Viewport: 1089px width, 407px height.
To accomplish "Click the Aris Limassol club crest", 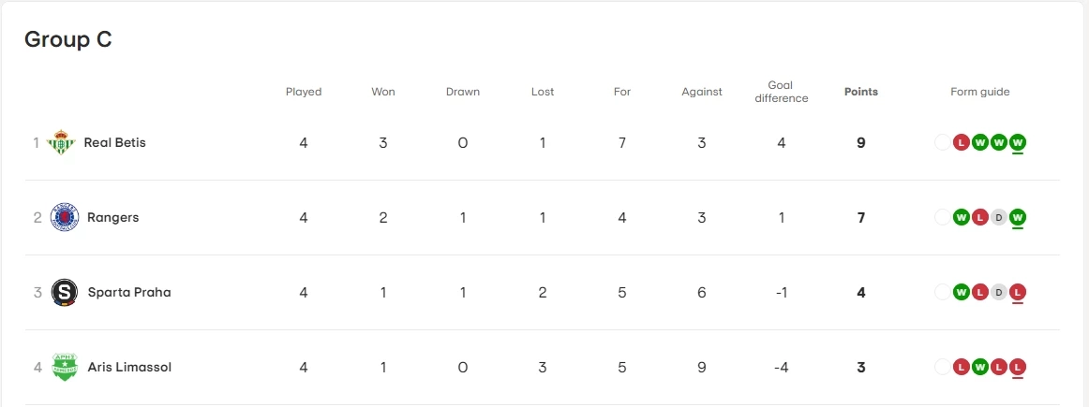I will [65, 368].
